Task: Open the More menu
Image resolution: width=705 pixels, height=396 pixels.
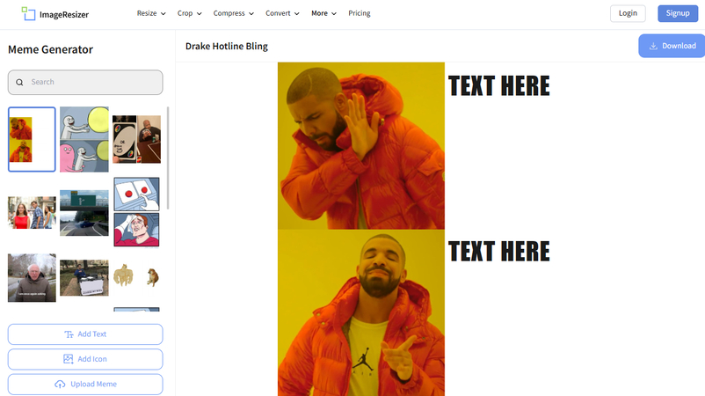Action: (323, 13)
